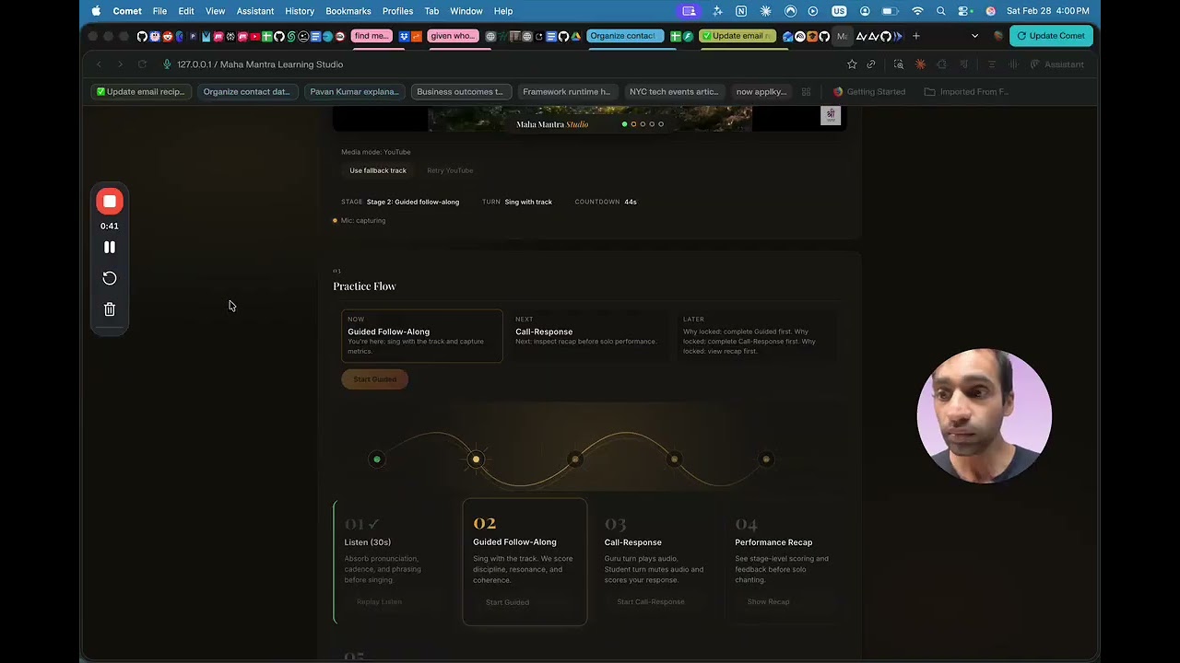
Task: Click the microphone icon in the address bar
Action: (x=167, y=64)
